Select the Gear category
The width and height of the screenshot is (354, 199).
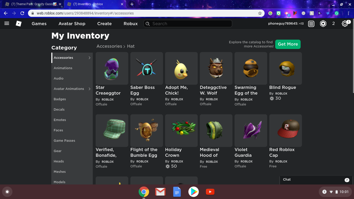(x=72, y=151)
